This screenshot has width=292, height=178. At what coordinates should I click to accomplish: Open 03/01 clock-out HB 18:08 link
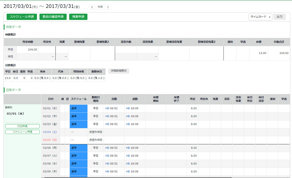tap(132, 108)
